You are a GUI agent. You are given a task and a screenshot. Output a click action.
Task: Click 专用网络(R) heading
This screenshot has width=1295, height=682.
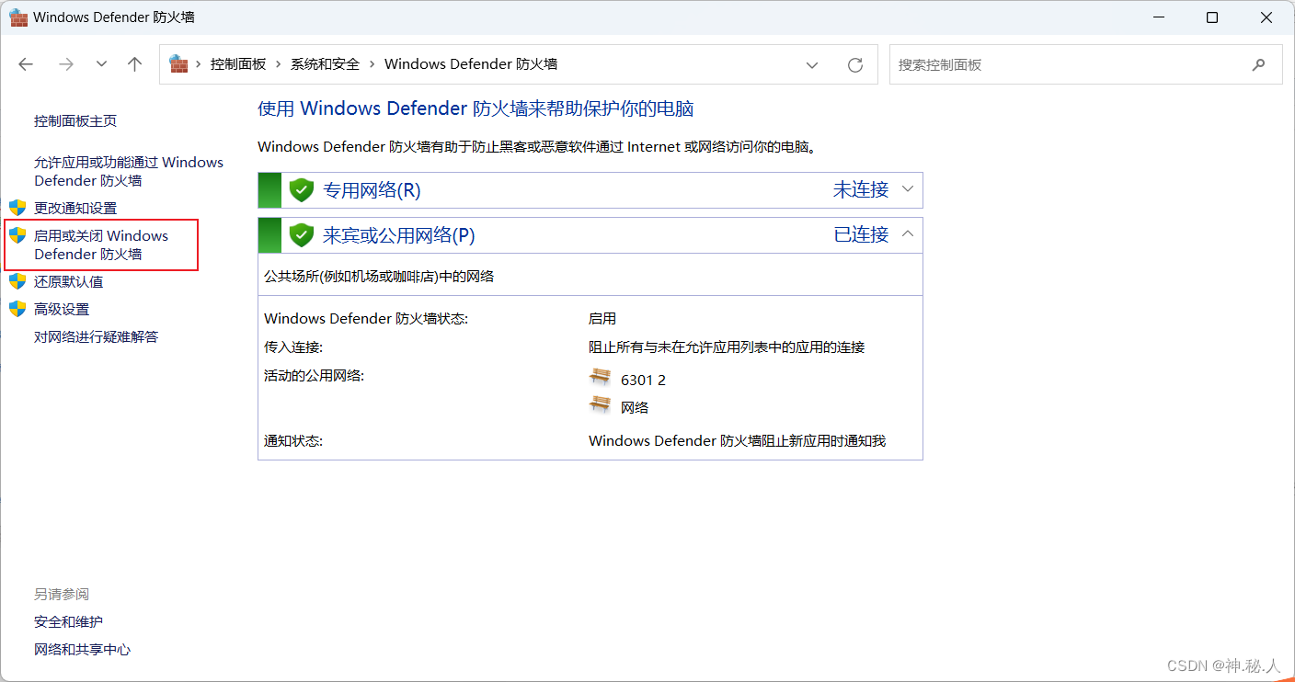click(x=372, y=190)
